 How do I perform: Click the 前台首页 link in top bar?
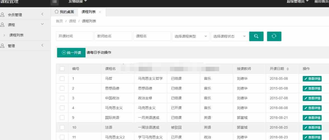[321, 1]
